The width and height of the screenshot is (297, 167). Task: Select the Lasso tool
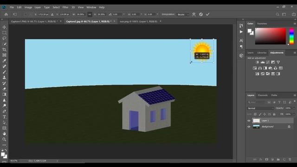tap(4, 38)
